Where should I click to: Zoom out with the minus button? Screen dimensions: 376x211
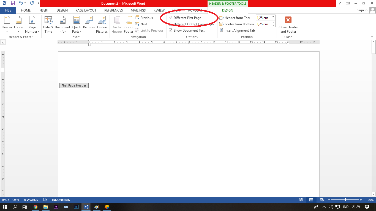tap(329, 200)
